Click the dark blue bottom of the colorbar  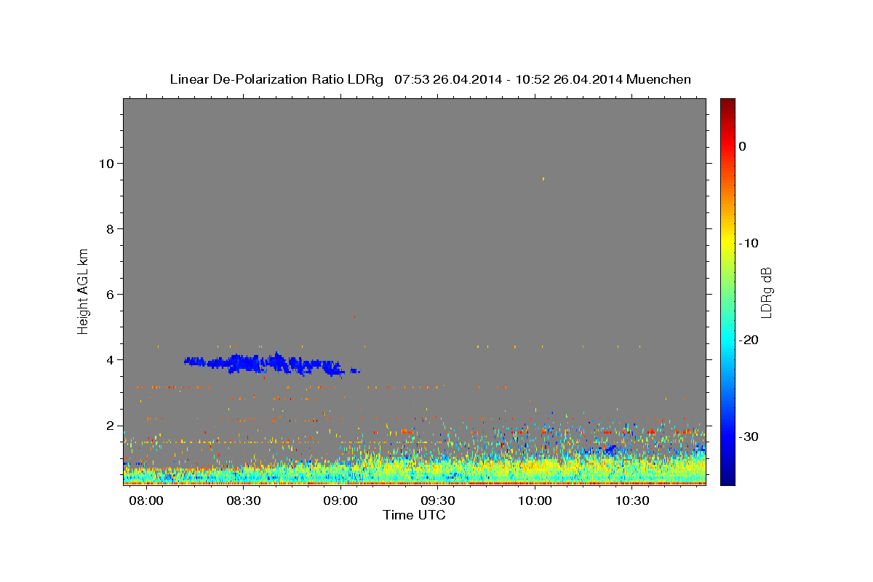(x=727, y=479)
